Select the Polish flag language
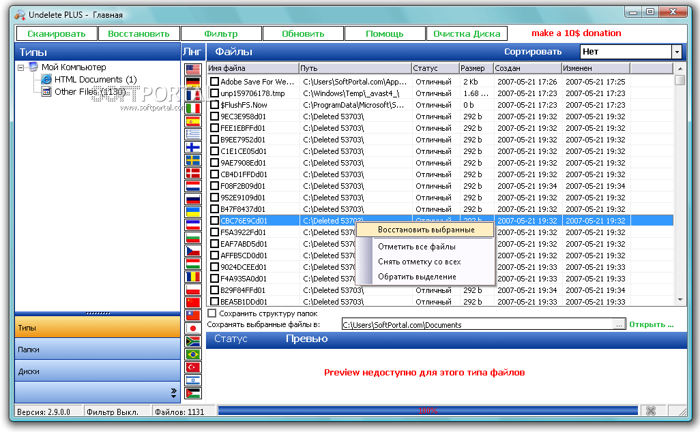 [x=193, y=290]
